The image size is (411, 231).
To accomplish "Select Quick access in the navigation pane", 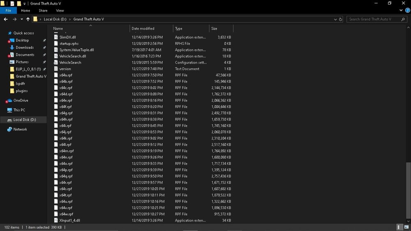I will pyautogui.click(x=23, y=33).
